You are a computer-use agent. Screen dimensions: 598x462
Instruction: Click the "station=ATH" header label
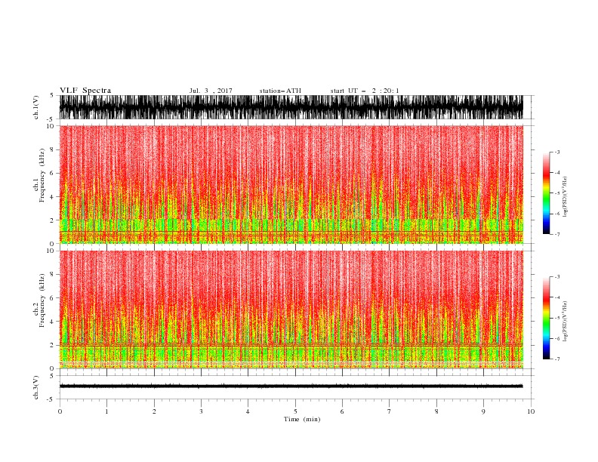click(x=280, y=91)
